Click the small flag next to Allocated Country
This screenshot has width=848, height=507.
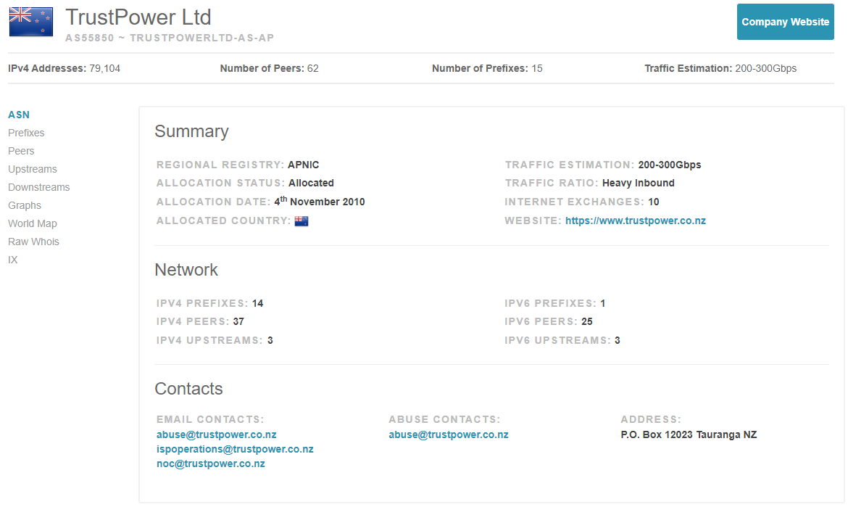click(x=302, y=220)
